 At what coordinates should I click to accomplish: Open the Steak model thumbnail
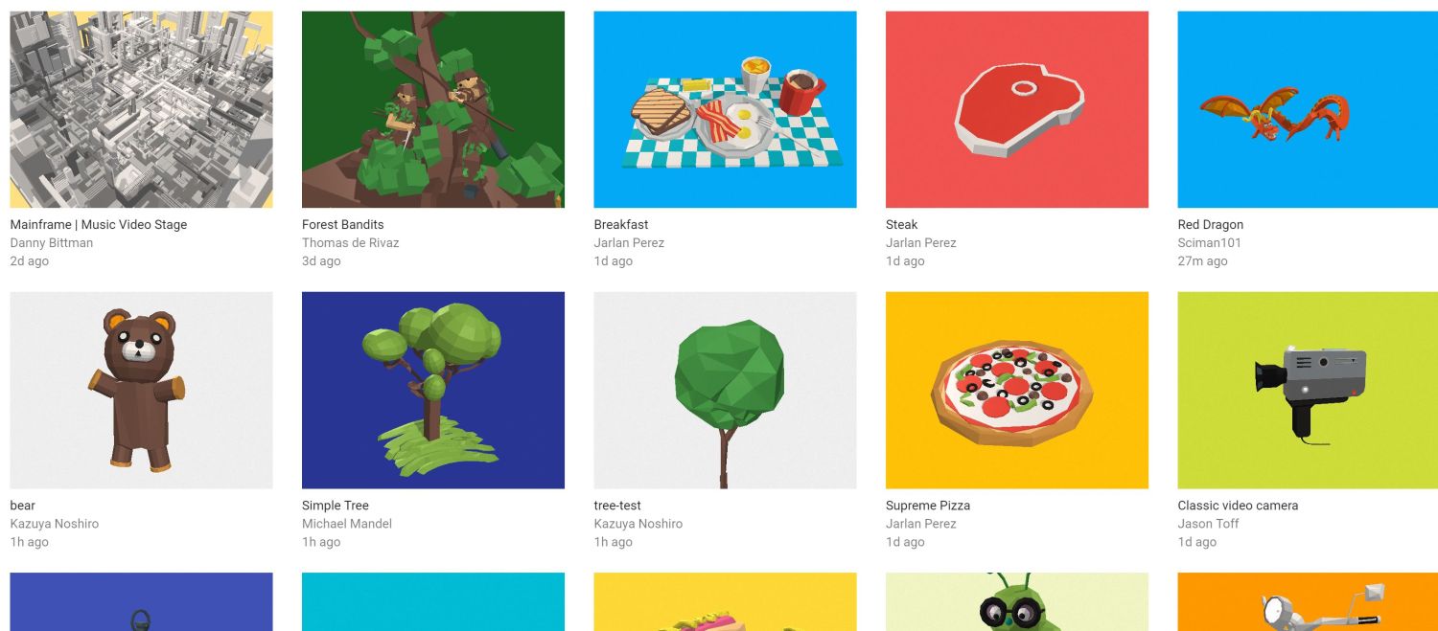click(1017, 109)
